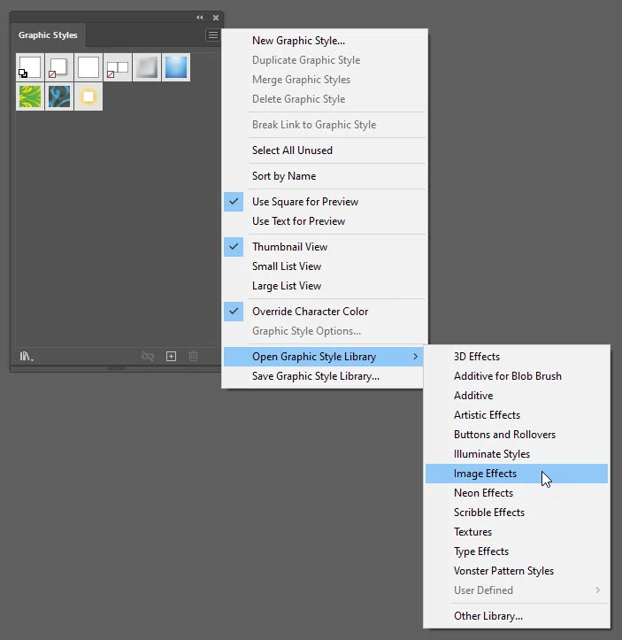Viewport: 622px width, 640px height.
Task: Select the drop shadow style thumbnail
Action: (x=59, y=67)
